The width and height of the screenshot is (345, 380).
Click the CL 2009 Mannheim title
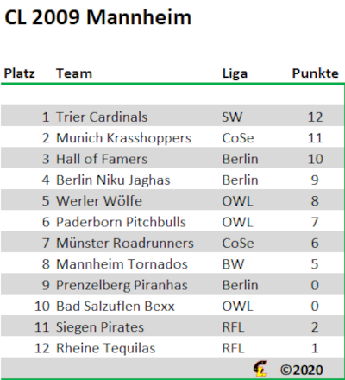click(97, 17)
